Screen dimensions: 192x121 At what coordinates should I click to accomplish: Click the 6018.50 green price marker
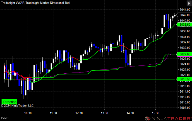pos(184,79)
